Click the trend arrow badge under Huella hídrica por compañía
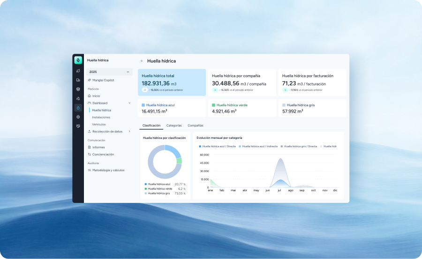 pyautogui.click(x=215, y=90)
